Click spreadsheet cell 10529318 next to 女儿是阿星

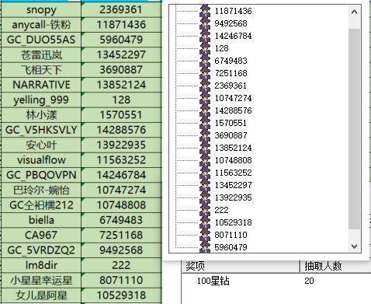pyautogui.click(x=121, y=295)
